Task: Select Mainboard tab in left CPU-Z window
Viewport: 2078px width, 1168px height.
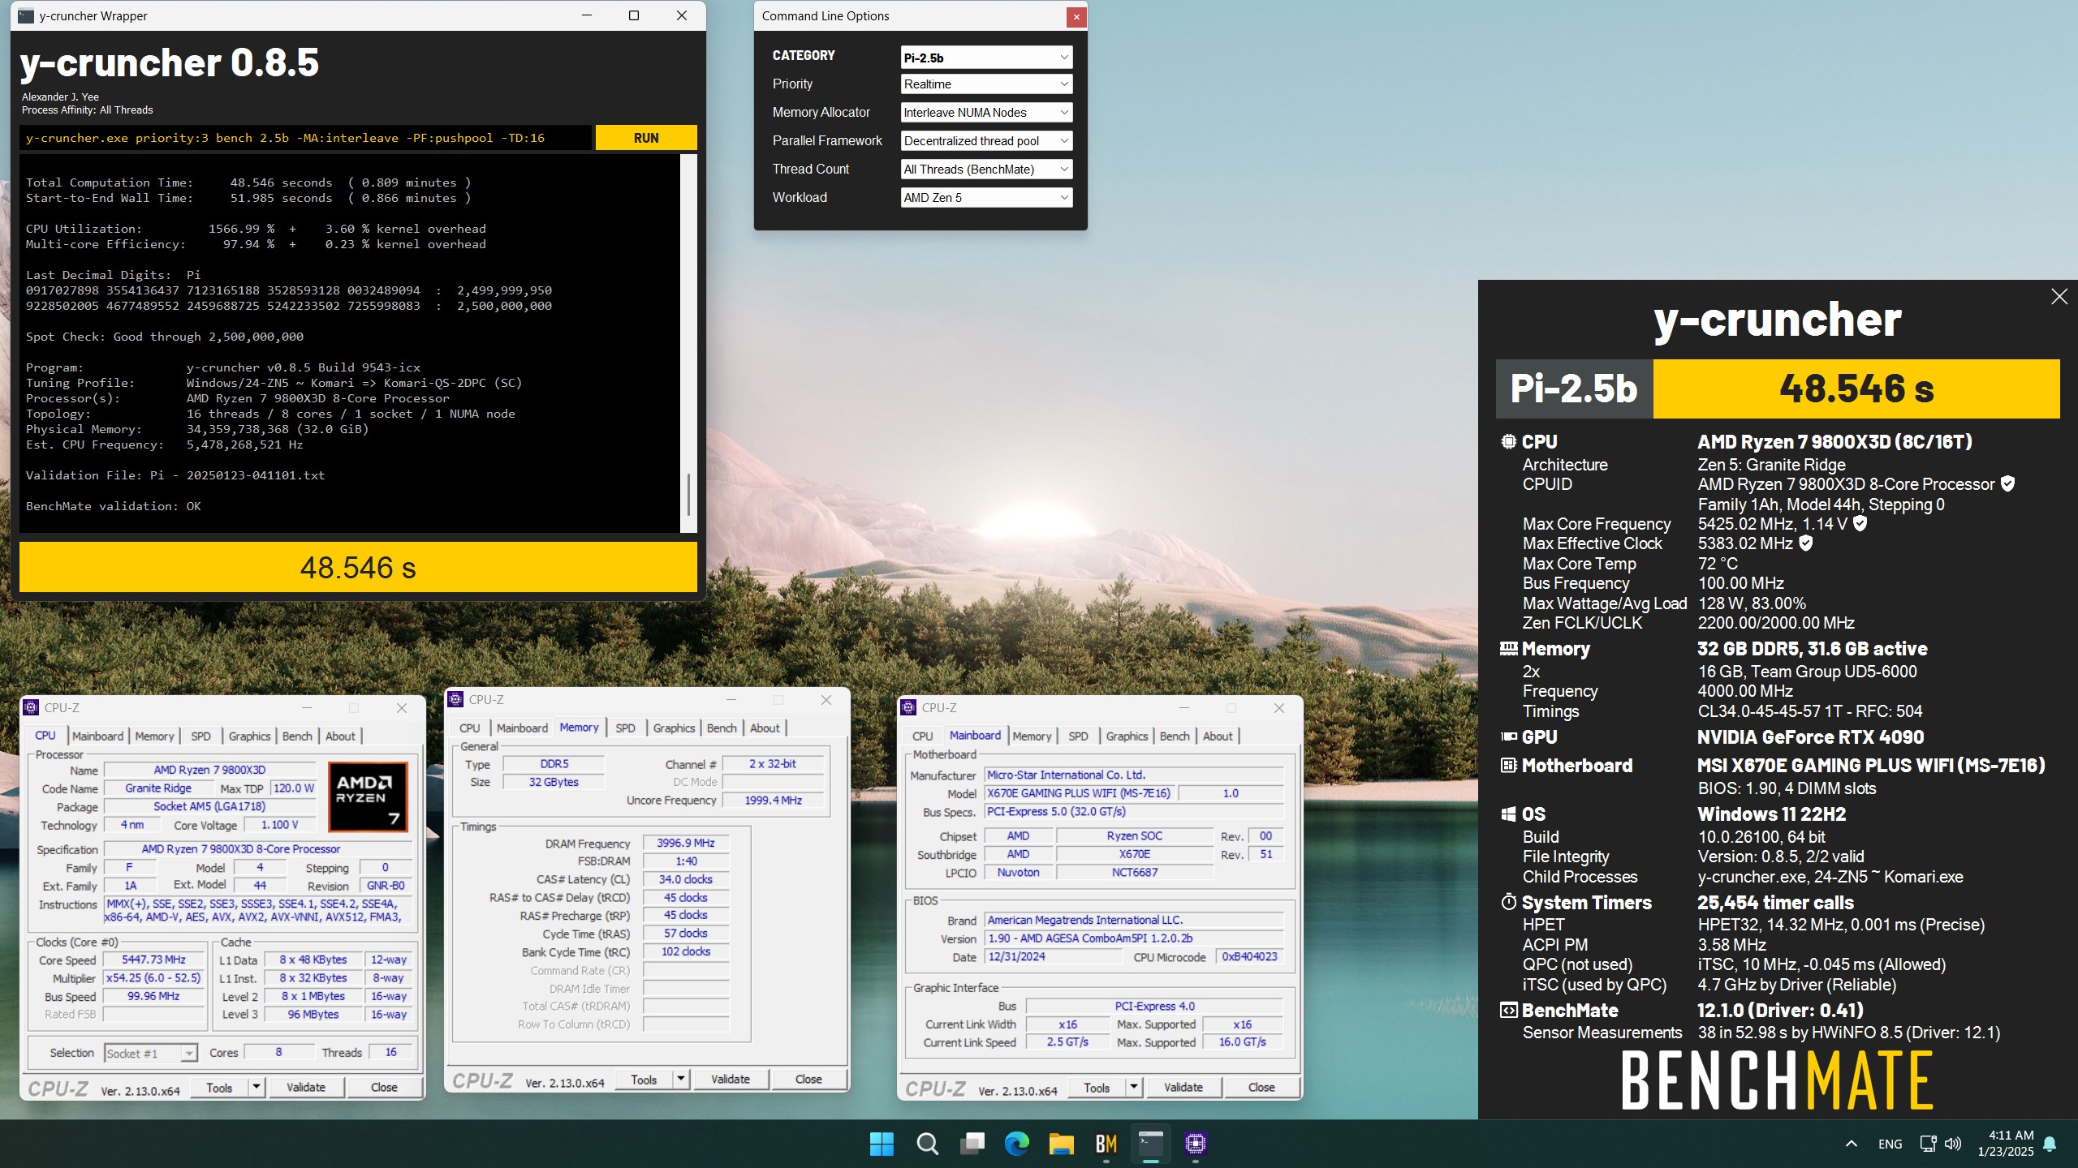Action: click(x=97, y=736)
